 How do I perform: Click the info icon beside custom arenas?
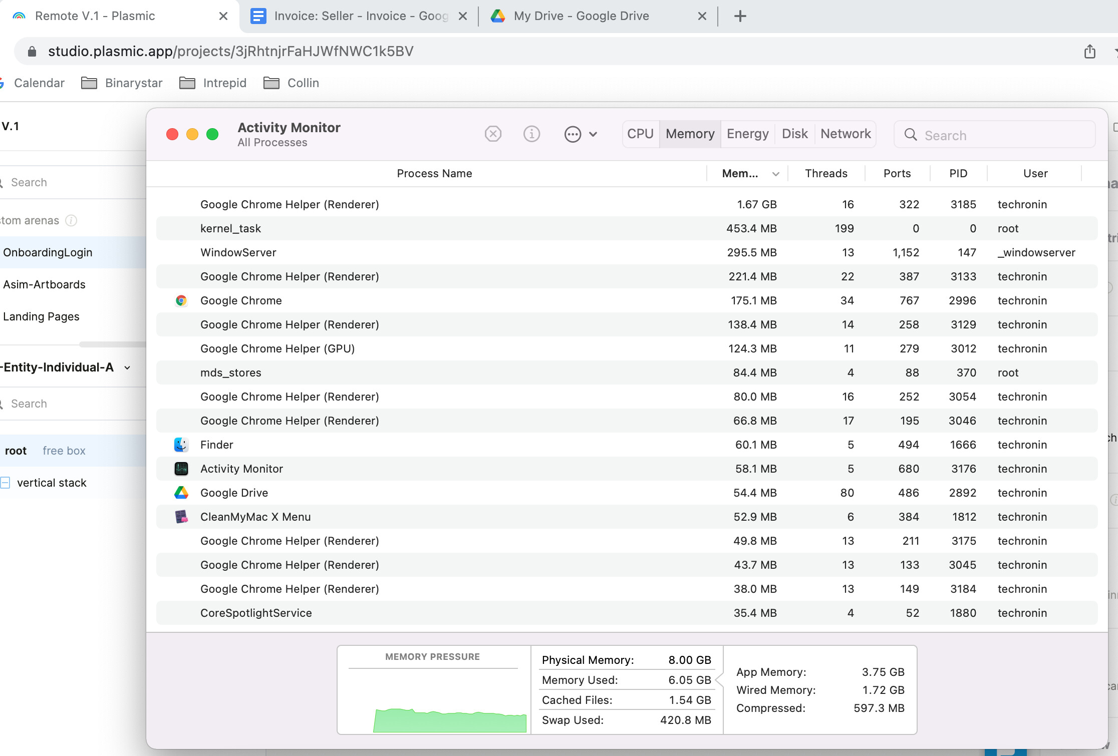pyautogui.click(x=71, y=220)
